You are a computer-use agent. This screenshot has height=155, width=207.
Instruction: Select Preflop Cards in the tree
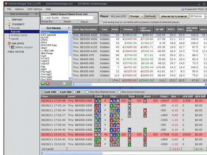tap(19, 35)
